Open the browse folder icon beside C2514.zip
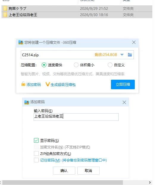Screen dimensions: 166x185 point(130,55)
